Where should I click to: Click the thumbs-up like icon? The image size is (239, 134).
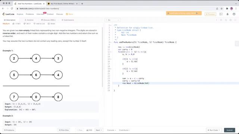tap(13, 24)
